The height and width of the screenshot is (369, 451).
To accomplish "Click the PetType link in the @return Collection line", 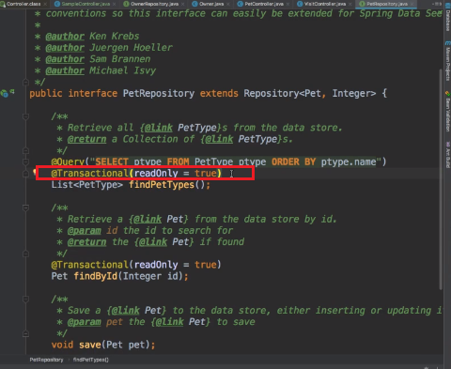I will pyautogui.click(x=257, y=139).
